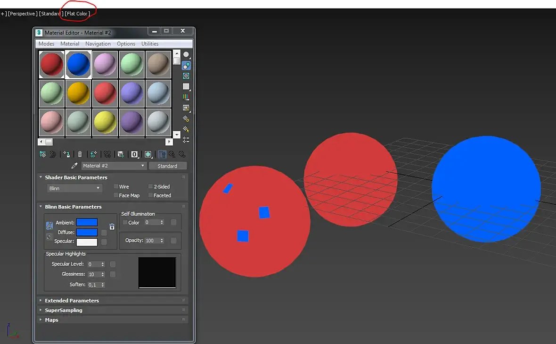Click the Diffuse blue color swatch
This screenshot has height=344, width=556.
click(x=87, y=232)
